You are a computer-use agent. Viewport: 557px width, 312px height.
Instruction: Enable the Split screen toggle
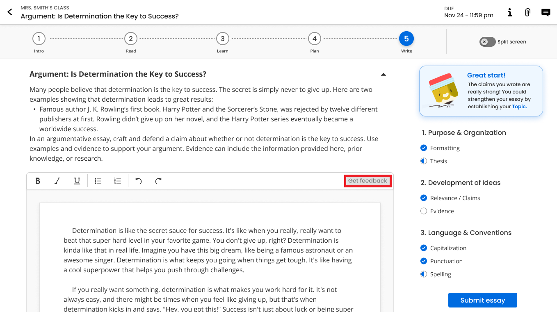pyautogui.click(x=487, y=42)
